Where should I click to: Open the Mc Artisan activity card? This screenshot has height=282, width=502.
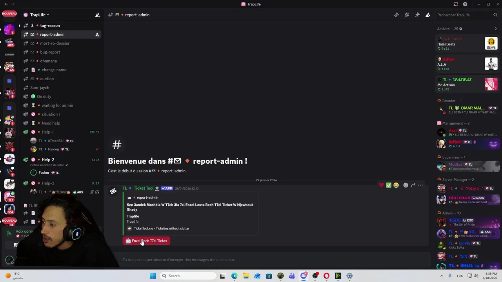(467, 84)
